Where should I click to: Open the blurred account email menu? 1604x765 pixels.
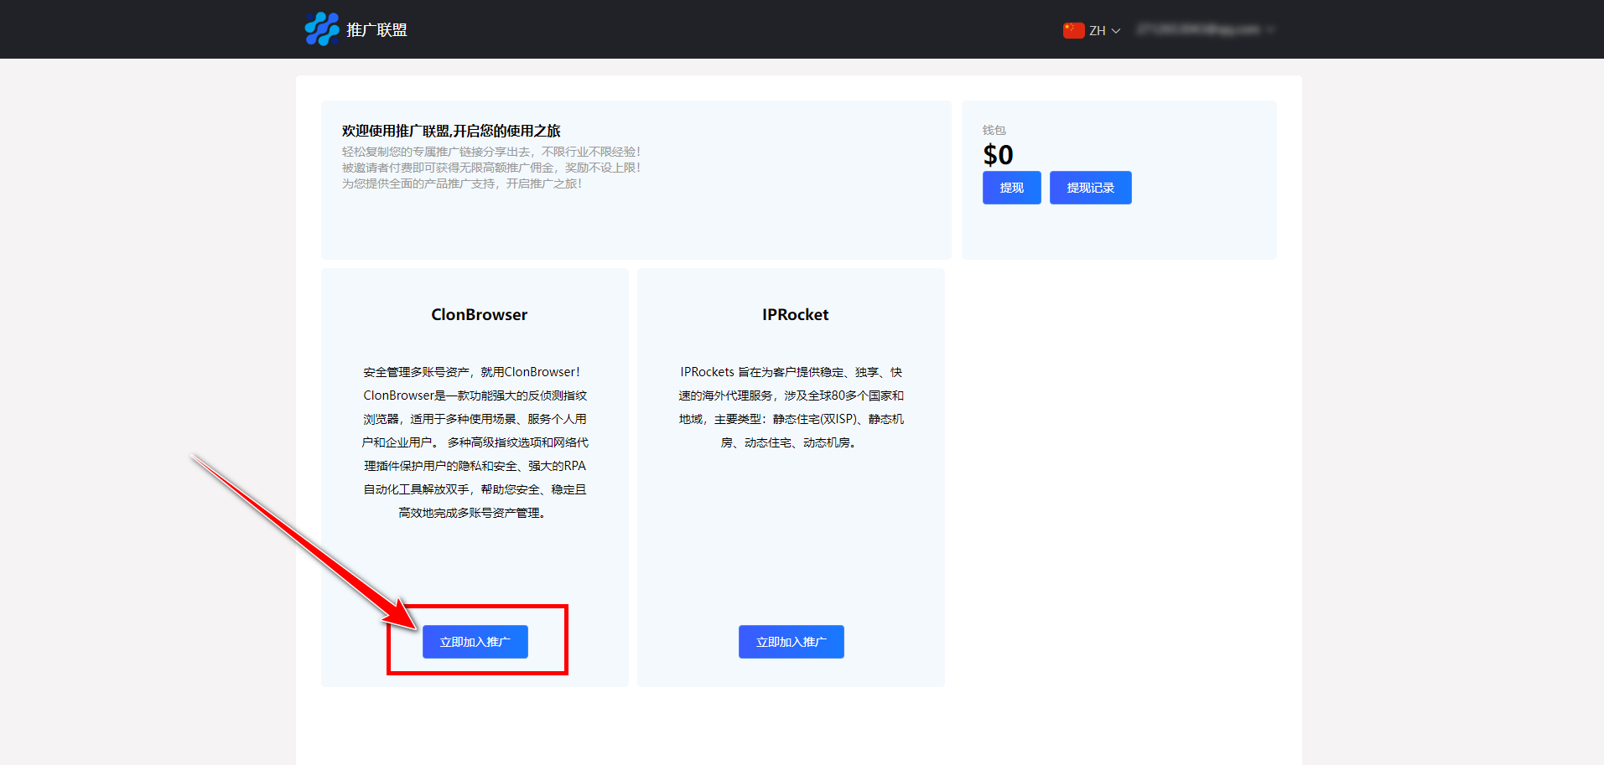tap(1198, 29)
